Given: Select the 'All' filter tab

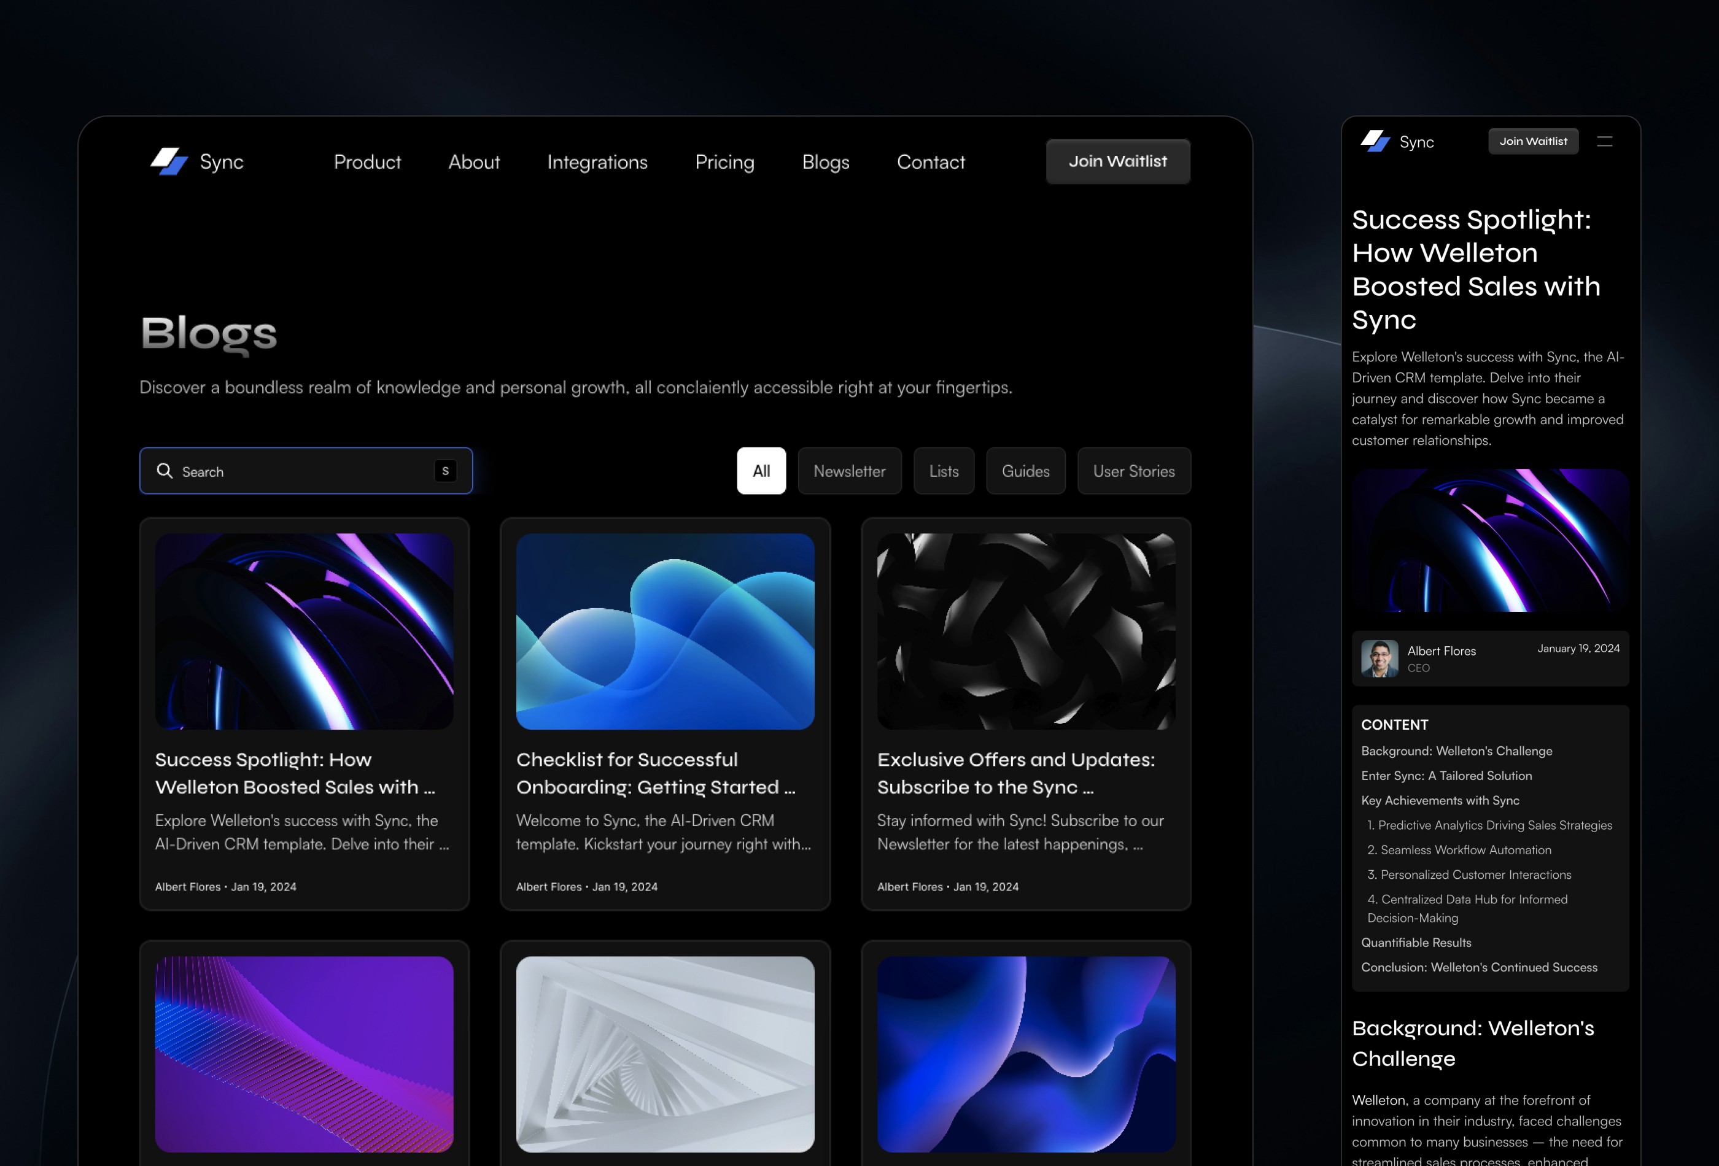Looking at the screenshot, I should pos(761,471).
